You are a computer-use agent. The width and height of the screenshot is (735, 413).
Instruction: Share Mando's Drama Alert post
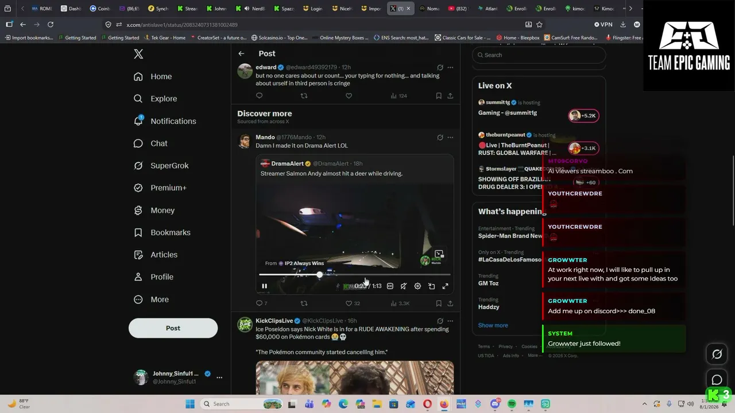[450, 303]
